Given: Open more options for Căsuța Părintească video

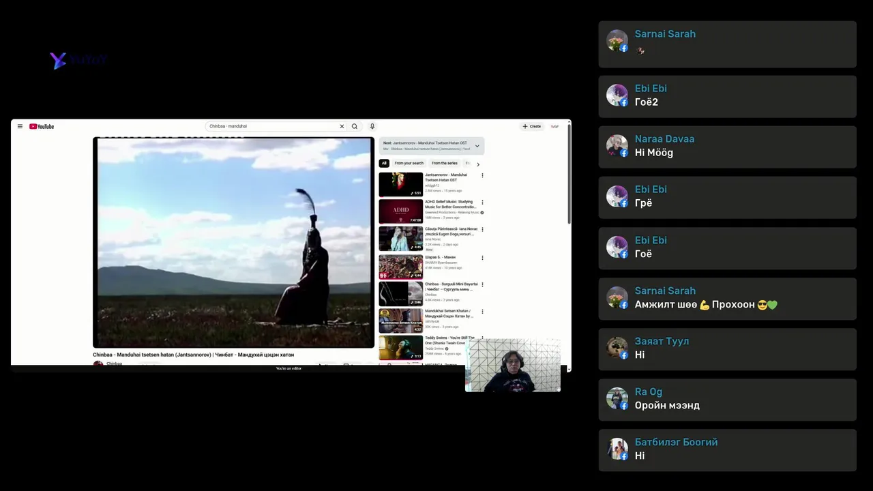Looking at the screenshot, I should pos(482,230).
